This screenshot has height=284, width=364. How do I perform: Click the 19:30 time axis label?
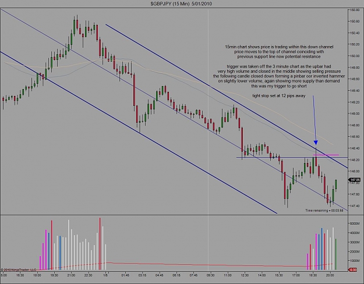(54, 275)
